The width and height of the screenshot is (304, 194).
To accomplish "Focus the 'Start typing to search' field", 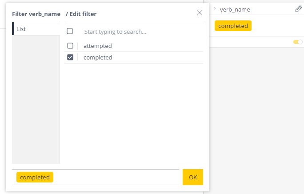I will point(143,32).
